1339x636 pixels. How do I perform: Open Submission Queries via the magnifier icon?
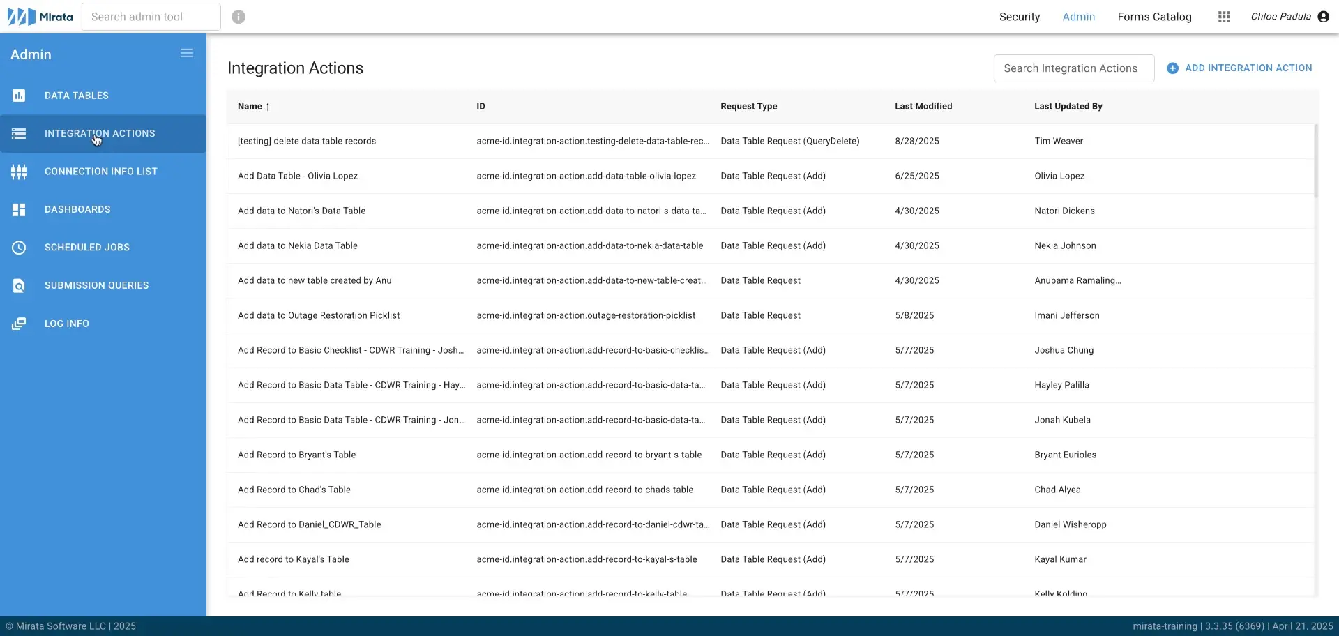(x=19, y=285)
